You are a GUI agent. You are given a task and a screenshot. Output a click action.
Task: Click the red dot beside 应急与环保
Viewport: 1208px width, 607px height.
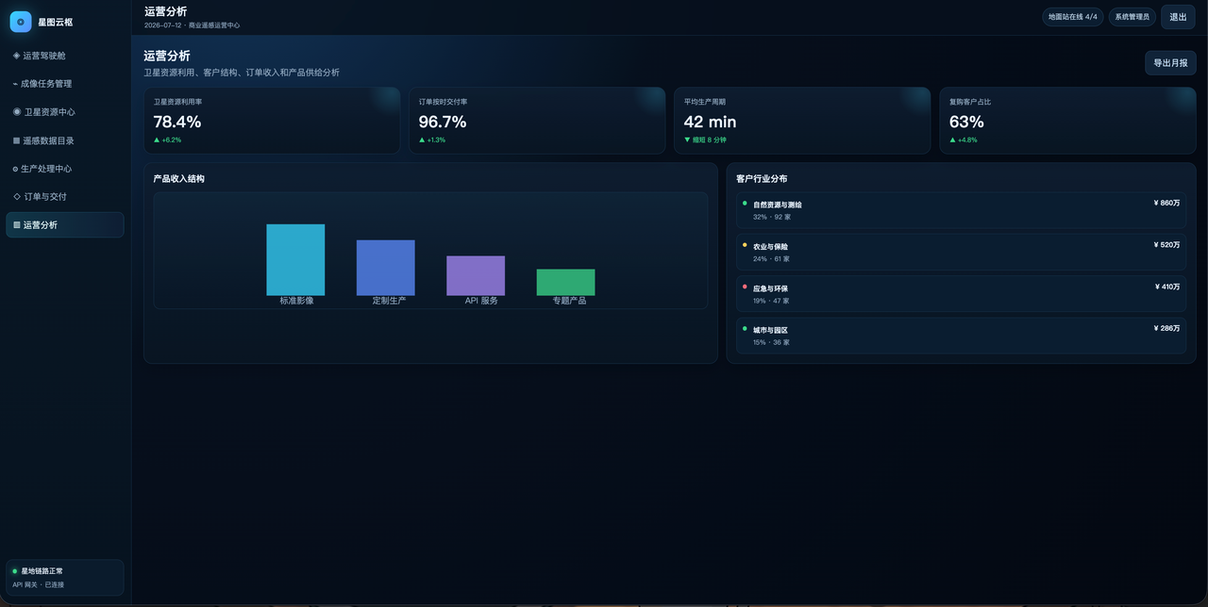coord(745,287)
